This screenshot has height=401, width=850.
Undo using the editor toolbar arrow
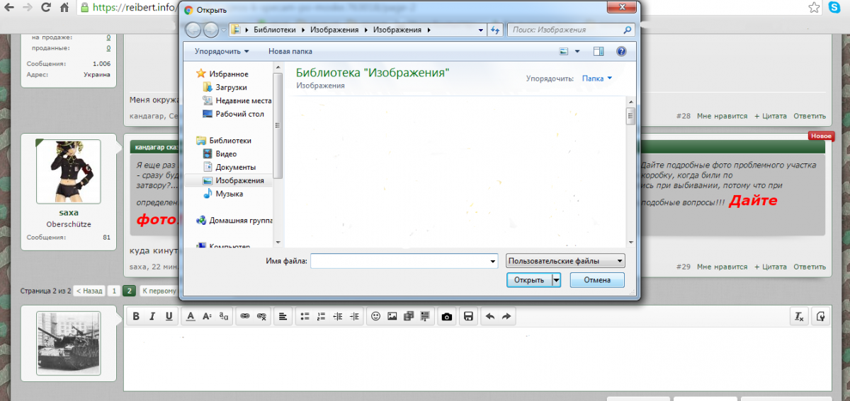coord(489,317)
